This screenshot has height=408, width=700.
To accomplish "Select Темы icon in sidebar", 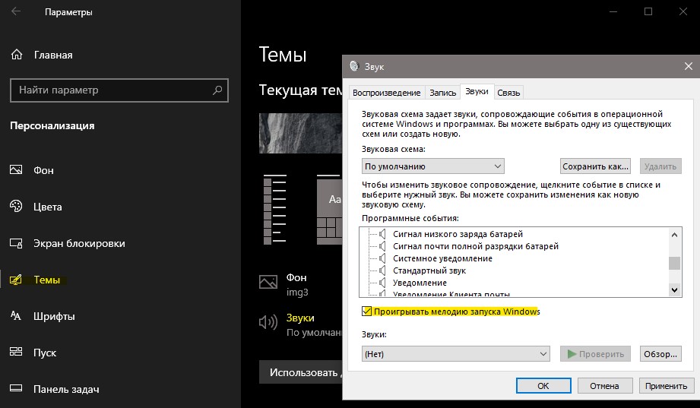I will pyautogui.click(x=16, y=280).
